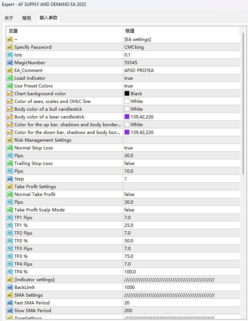
Task: Click the boolean icon beside Load Indicator
Action: tap(10, 78)
